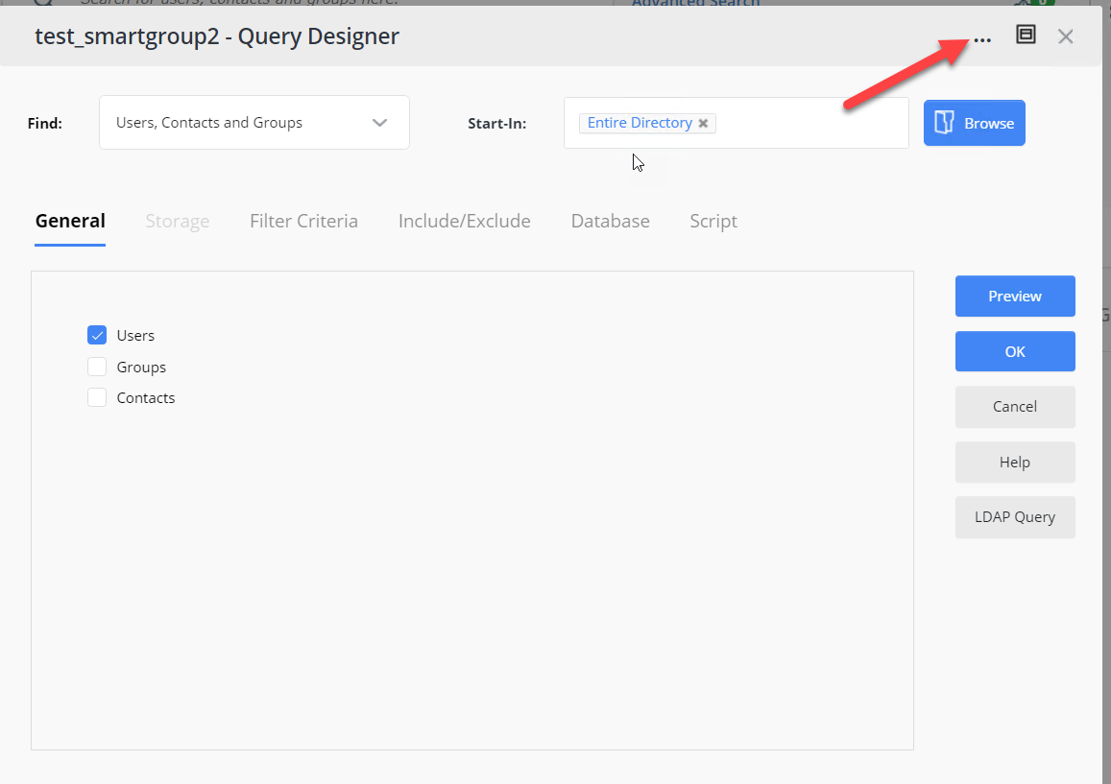
Task: Switch to the Filter Criteria tab
Action: pos(303,221)
